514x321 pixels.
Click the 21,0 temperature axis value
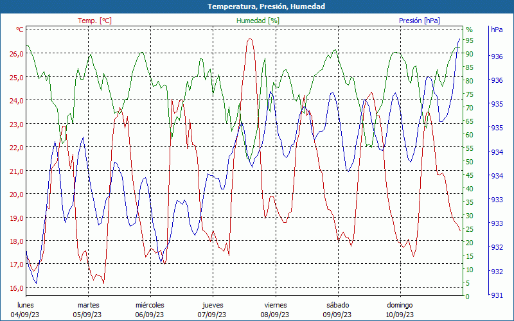[17, 171]
